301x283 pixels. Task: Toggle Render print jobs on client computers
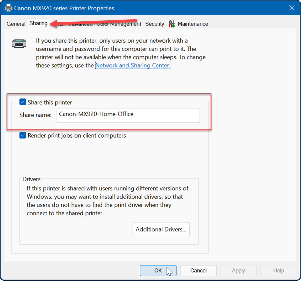pos(23,135)
